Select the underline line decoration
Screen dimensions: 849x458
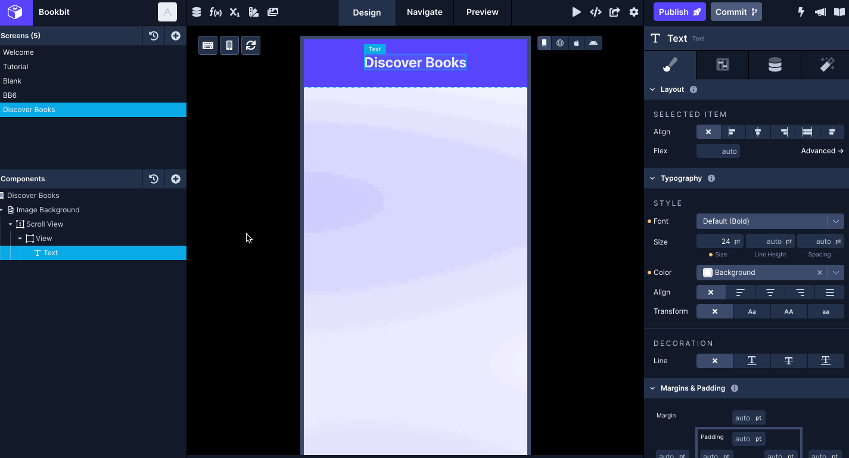tap(752, 361)
